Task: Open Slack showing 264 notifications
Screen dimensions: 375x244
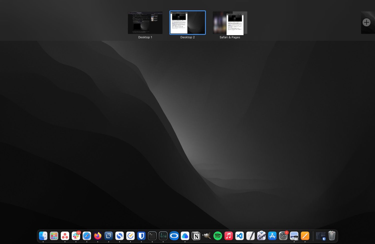Action: coord(76,236)
